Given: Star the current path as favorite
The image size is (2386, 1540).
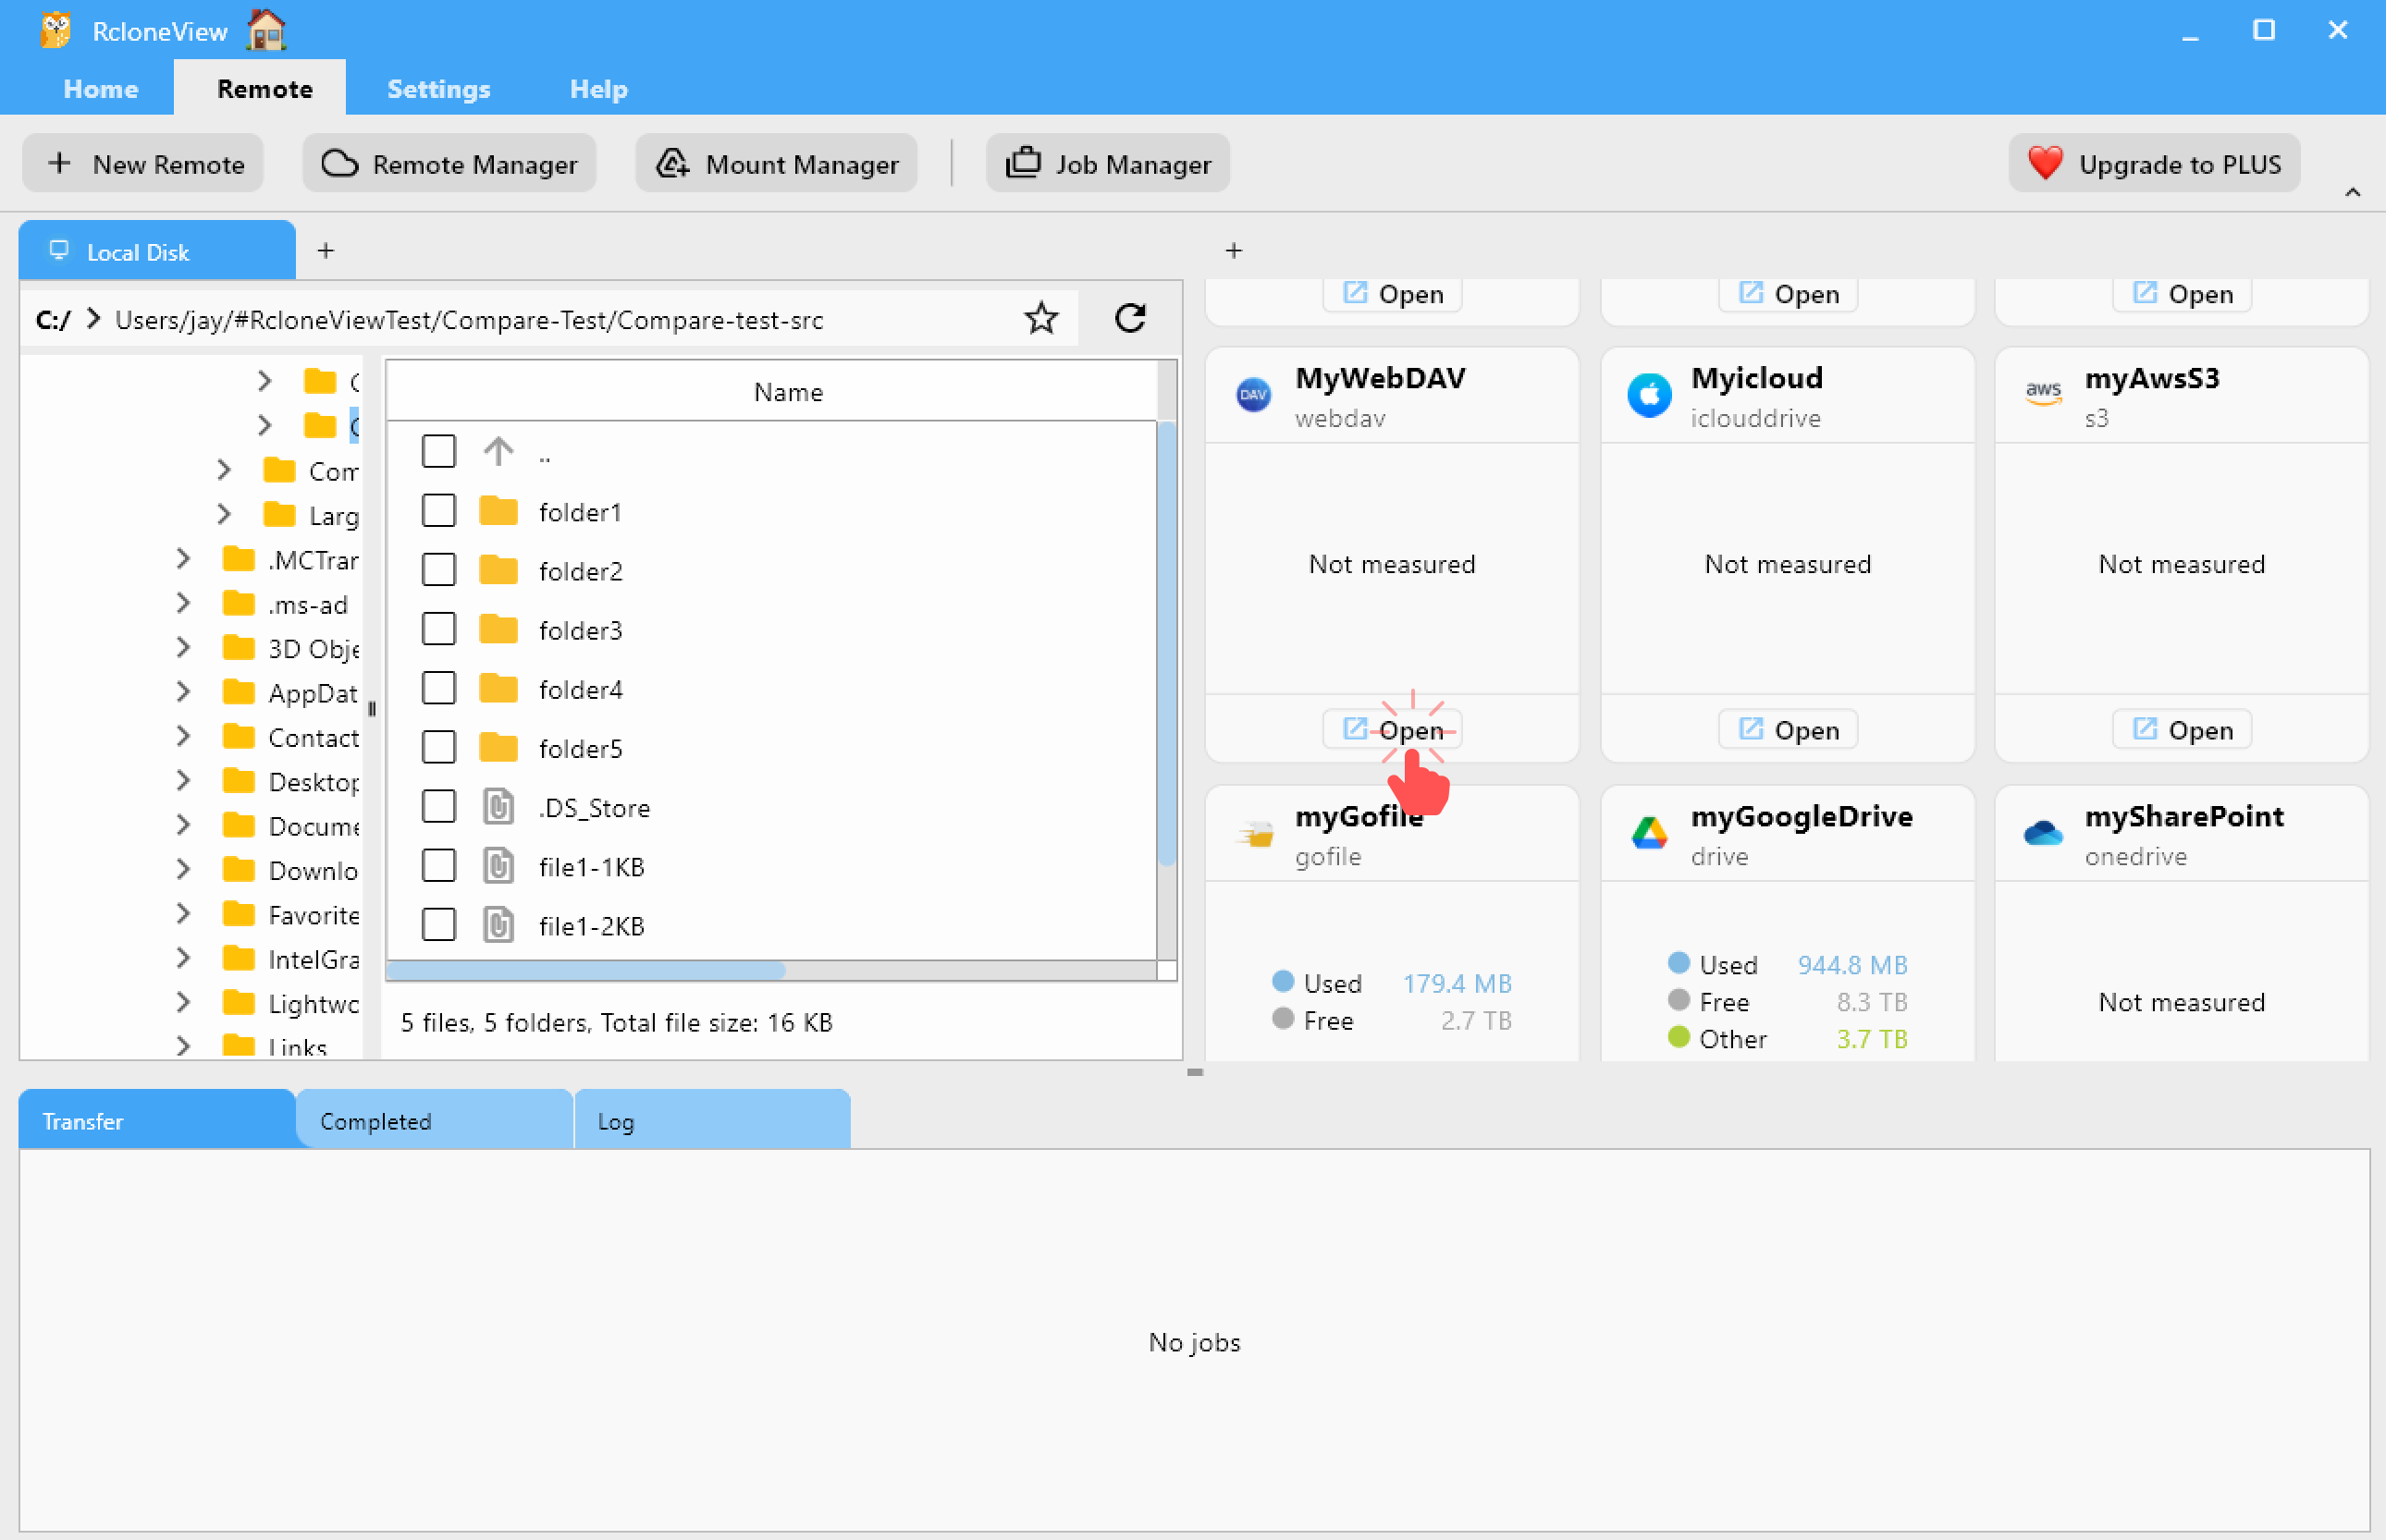Looking at the screenshot, I should [1041, 318].
